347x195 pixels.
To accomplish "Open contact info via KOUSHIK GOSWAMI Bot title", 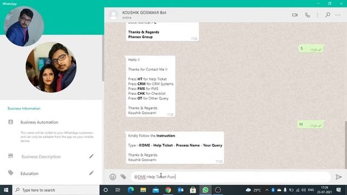I will pos(144,12).
